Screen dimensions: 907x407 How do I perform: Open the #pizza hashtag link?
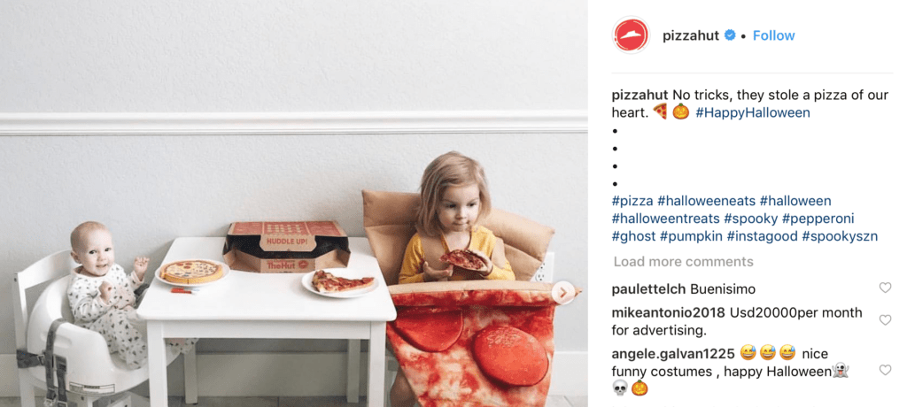632,201
